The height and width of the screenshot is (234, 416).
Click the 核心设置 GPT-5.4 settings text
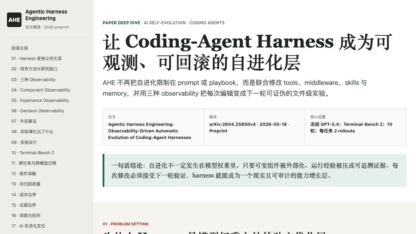pos(351,128)
